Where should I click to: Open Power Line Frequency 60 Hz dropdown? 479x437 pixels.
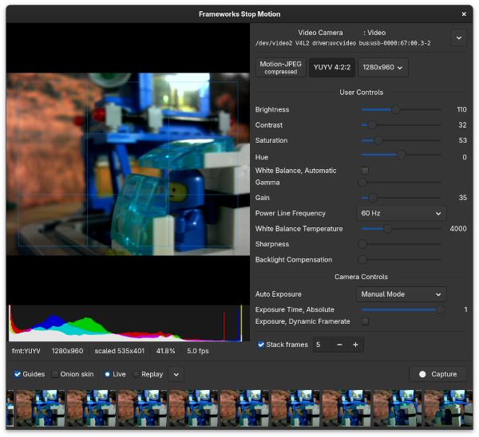[401, 213]
